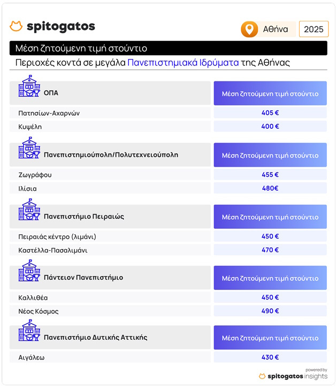Select the 2025 year box
This screenshot has width=336, height=387.
pos(314,29)
